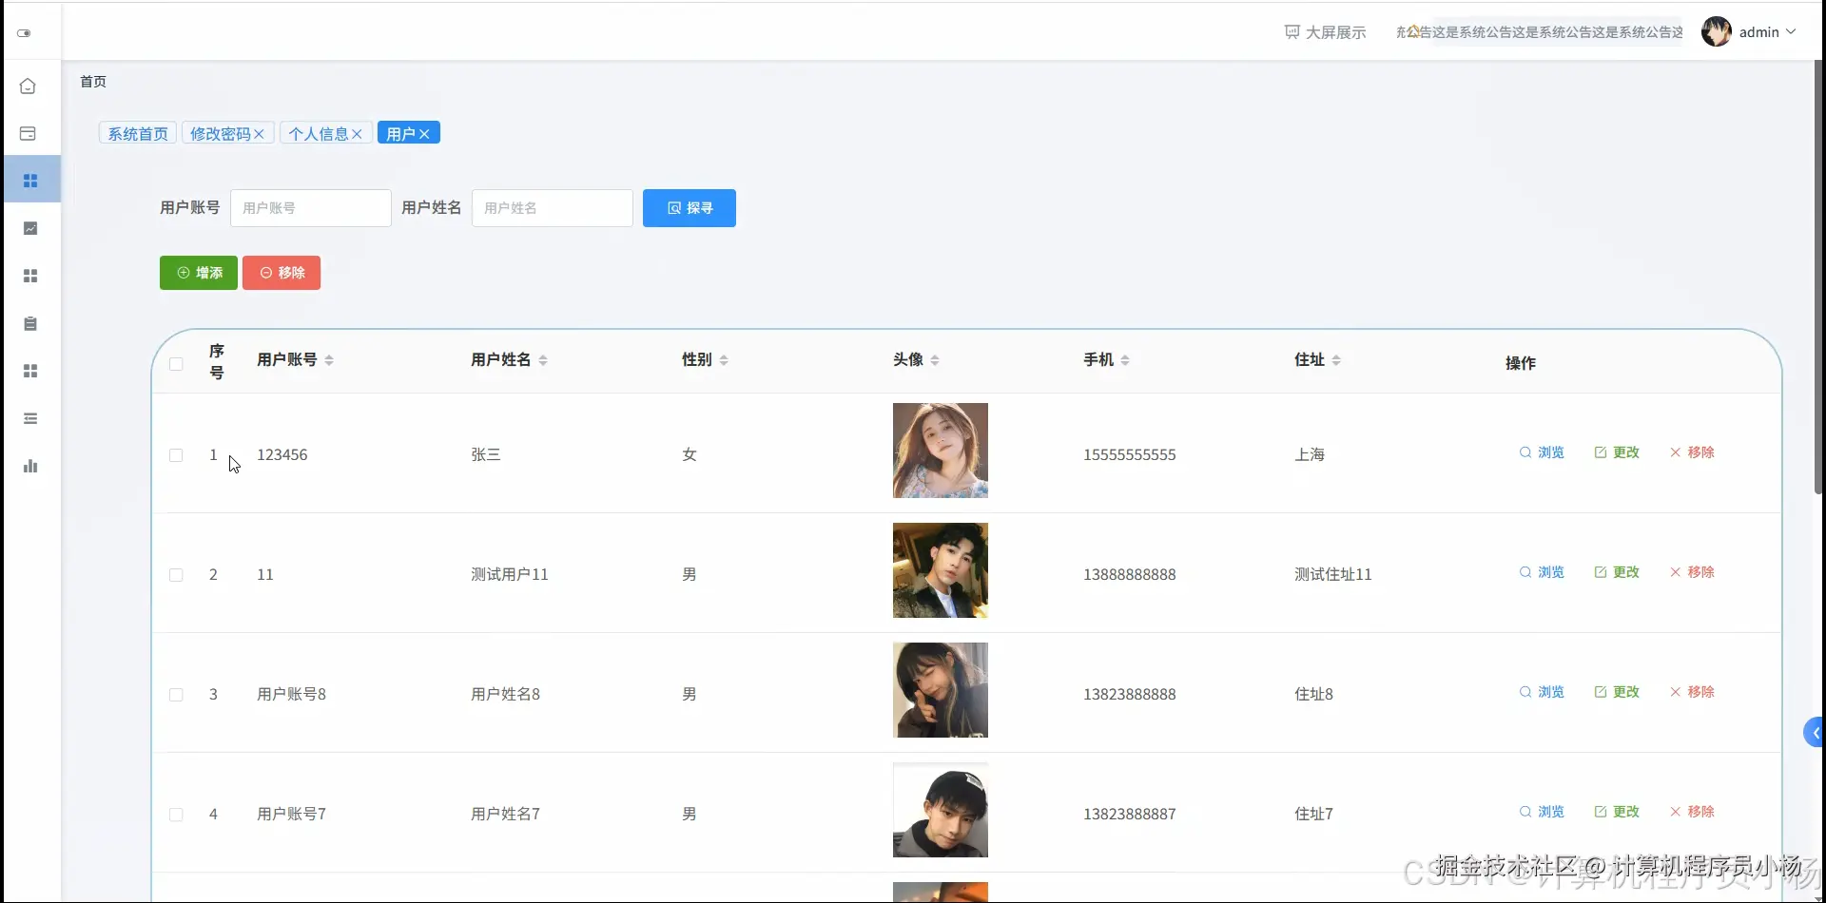
Task: Open the chart-image icon in sidebar
Action: (30, 228)
